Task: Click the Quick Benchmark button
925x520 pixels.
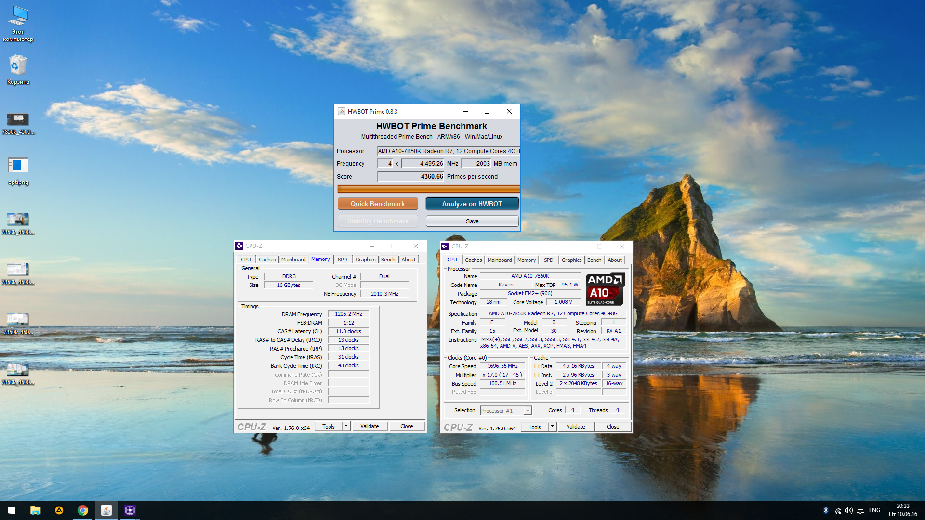Action: tap(378, 204)
